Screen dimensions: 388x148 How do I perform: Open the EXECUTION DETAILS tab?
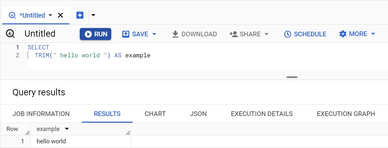(x=262, y=114)
